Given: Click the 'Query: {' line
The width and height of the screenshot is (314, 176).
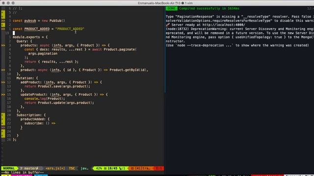Looking at the screenshot, I should pyautogui.click(x=24, y=41).
